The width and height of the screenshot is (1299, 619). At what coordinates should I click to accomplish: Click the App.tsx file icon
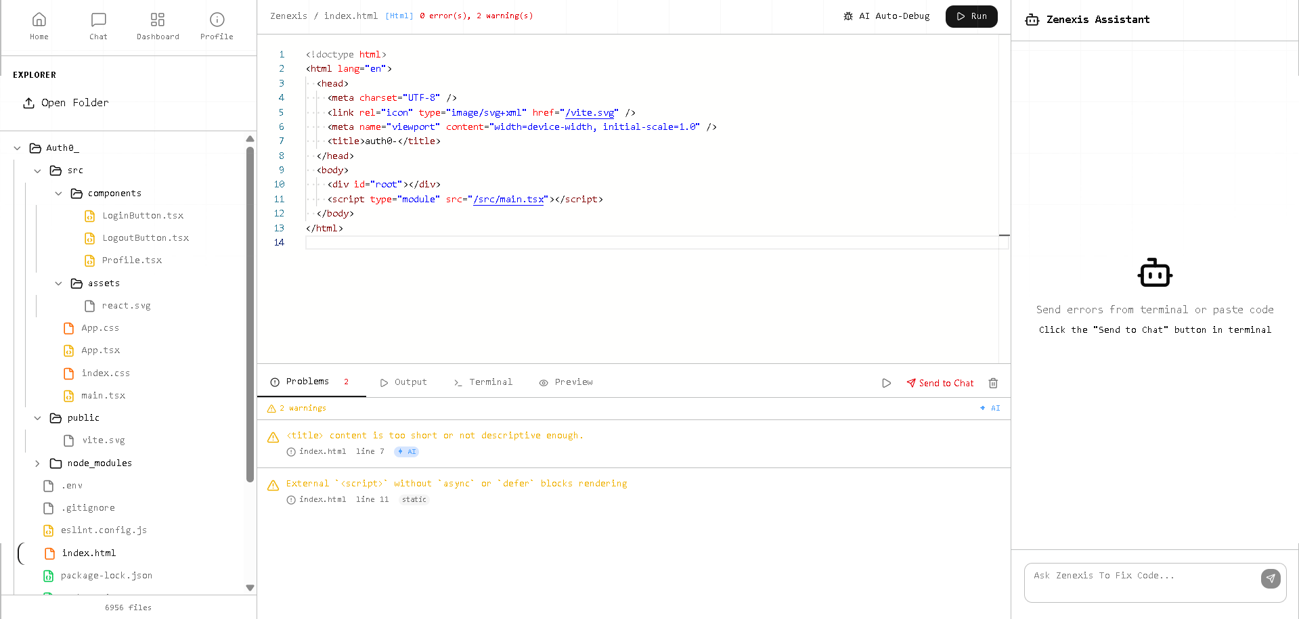68,350
